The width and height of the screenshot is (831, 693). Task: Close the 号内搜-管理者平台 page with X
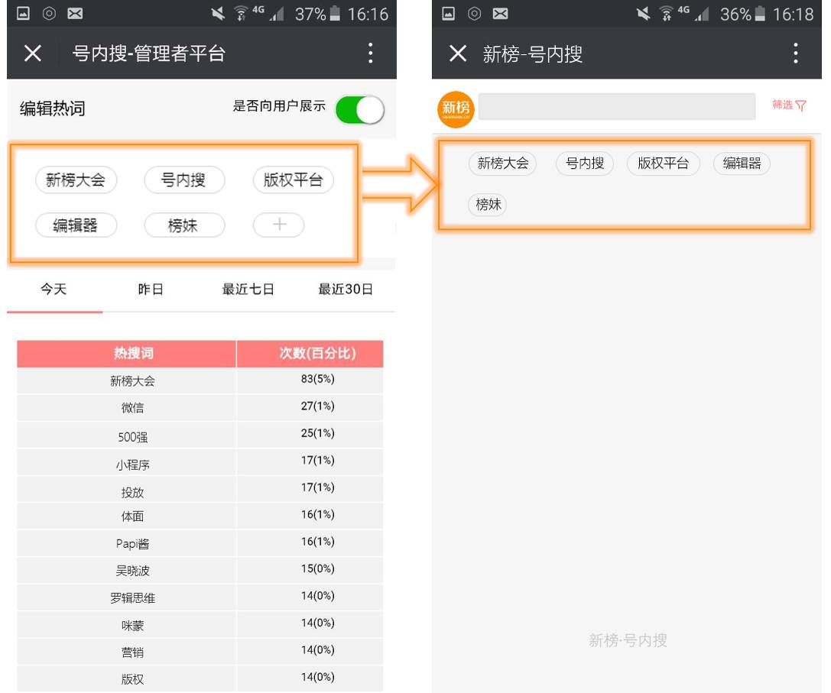pos(32,53)
